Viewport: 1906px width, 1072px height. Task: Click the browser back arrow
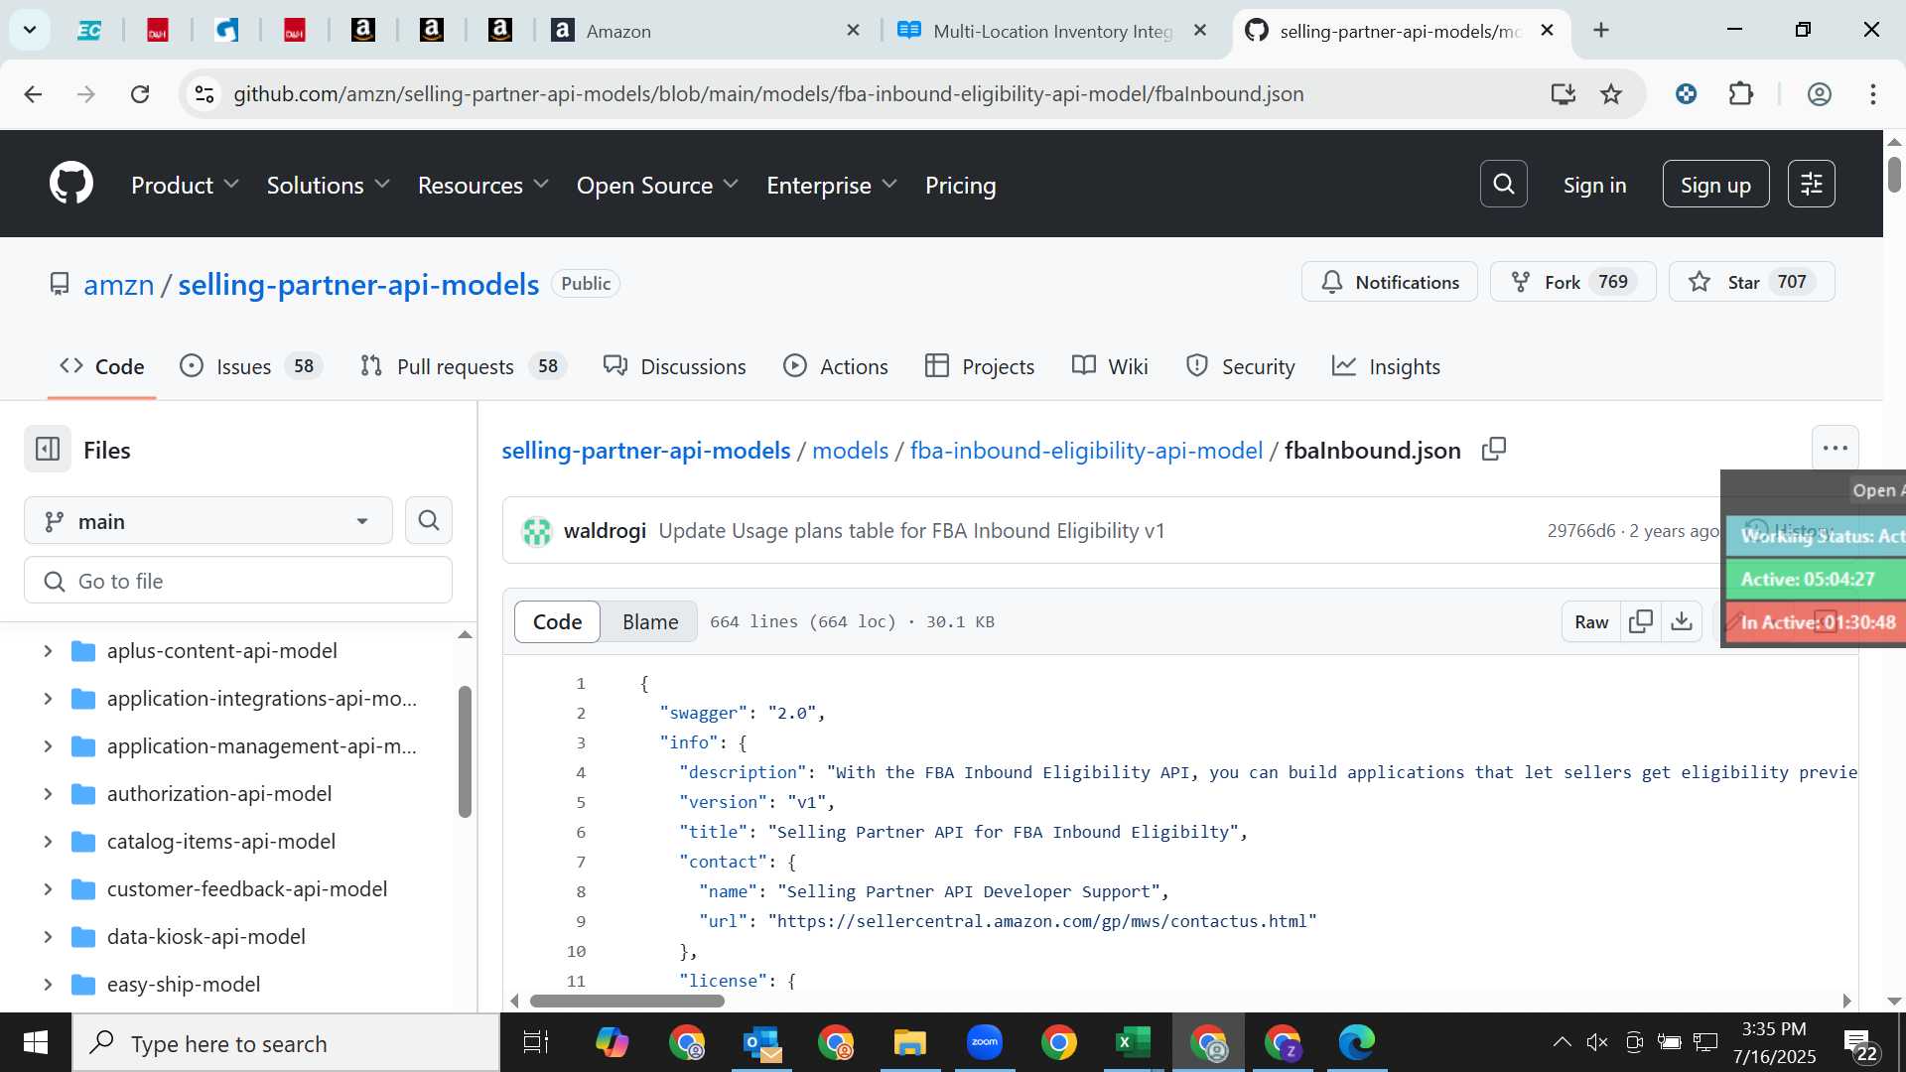pos(33,94)
